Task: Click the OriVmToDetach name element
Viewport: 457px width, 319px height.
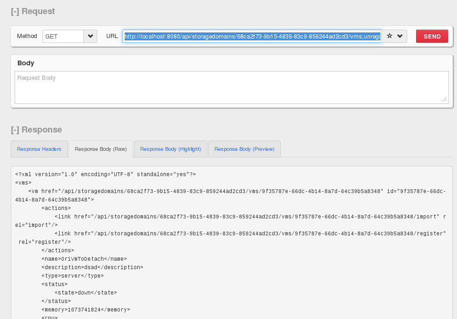Action: [84, 259]
